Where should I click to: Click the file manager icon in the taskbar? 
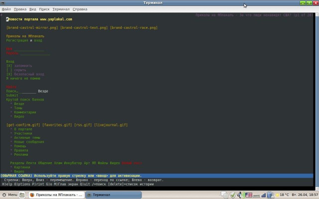point(22,195)
